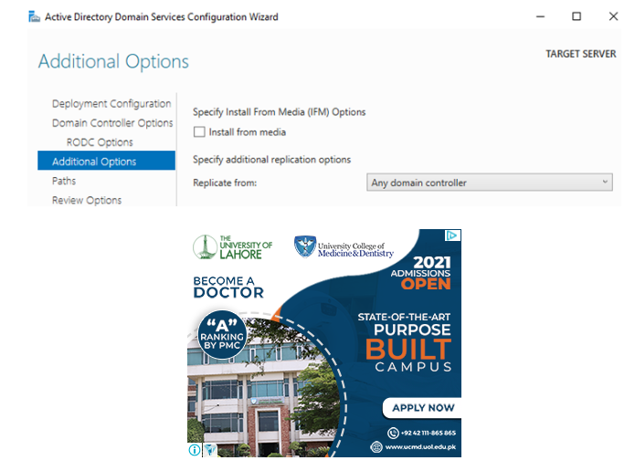Check the Install from media checkbox

pyautogui.click(x=199, y=132)
